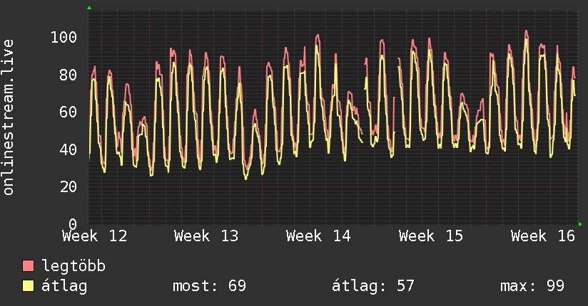588x306 pixels.
Task: Click the Week 12 x-axis label
Action: 95,236
